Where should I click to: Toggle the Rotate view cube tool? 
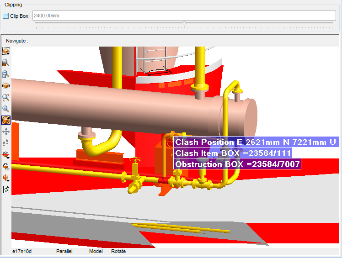pos(6,120)
